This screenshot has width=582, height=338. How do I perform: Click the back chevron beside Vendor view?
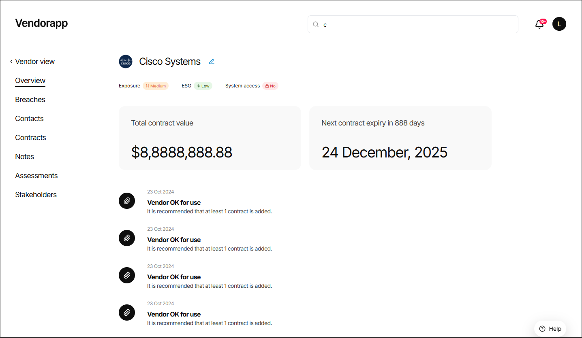[11, 62]
